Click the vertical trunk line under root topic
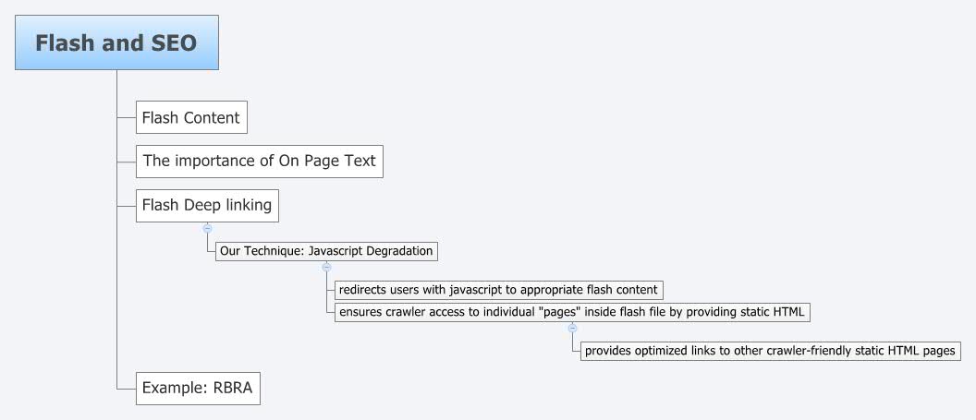The image size is (976, 420). pos(117,277)
